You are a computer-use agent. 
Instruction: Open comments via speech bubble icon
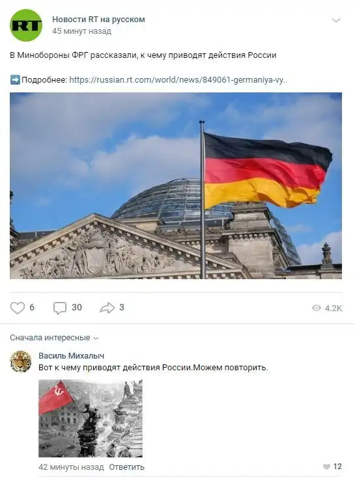[x=60, y=308]
